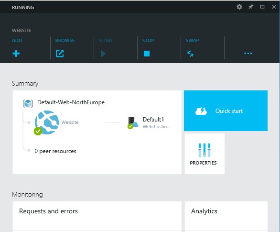Click the SWAP arrows icon
280x232 pixels.
pos(190,54)
